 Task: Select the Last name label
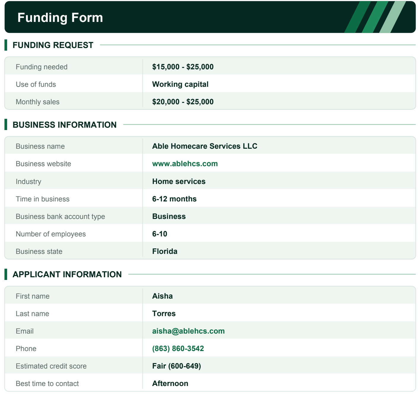coord(33,314)
